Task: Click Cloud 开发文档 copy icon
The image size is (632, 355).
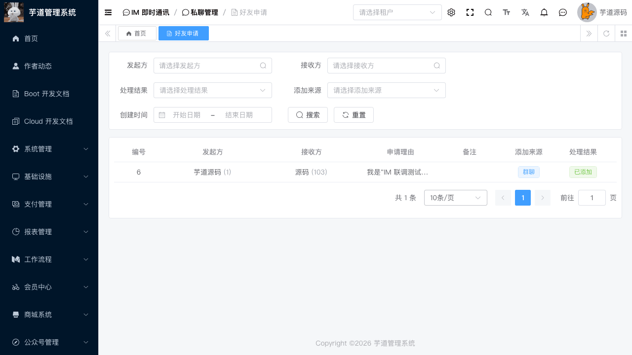Action: click(16, 121)
